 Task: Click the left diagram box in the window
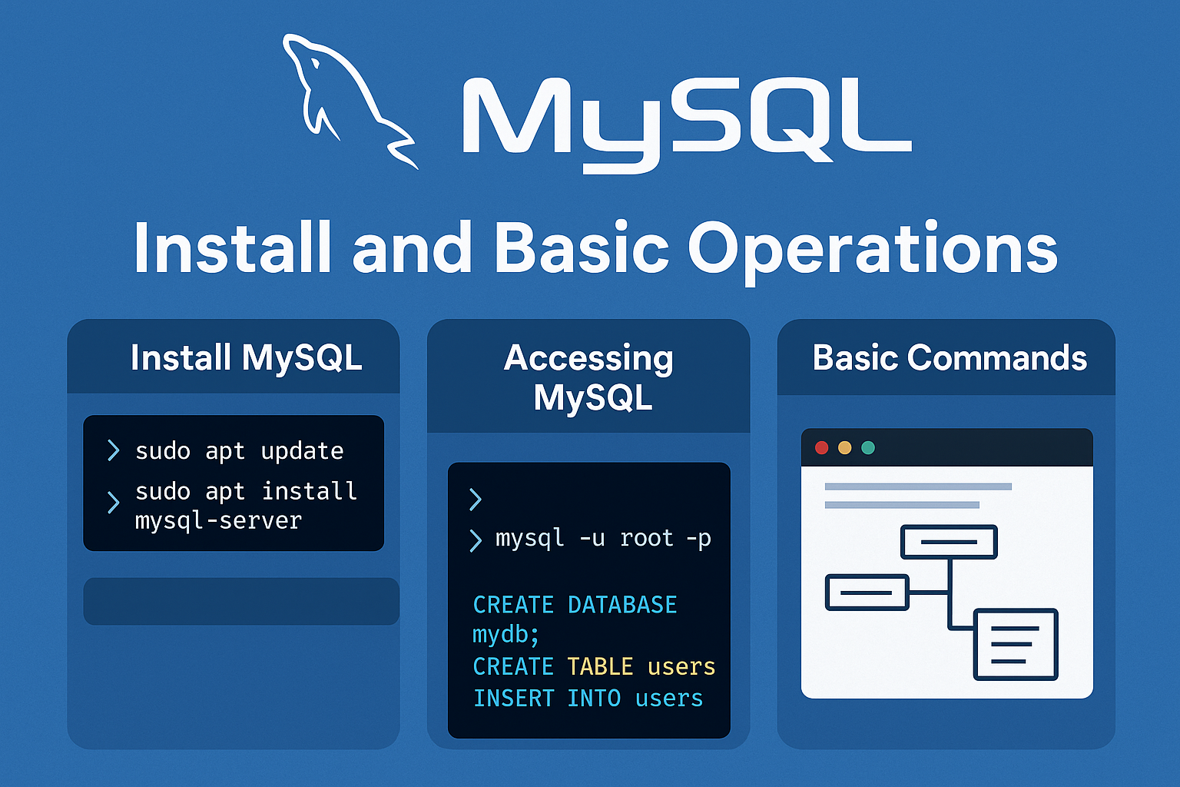[x=867, y=593]
